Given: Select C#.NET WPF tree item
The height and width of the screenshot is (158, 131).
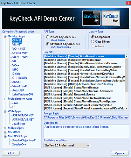Looking at the screenshot, I should [20, 53].
